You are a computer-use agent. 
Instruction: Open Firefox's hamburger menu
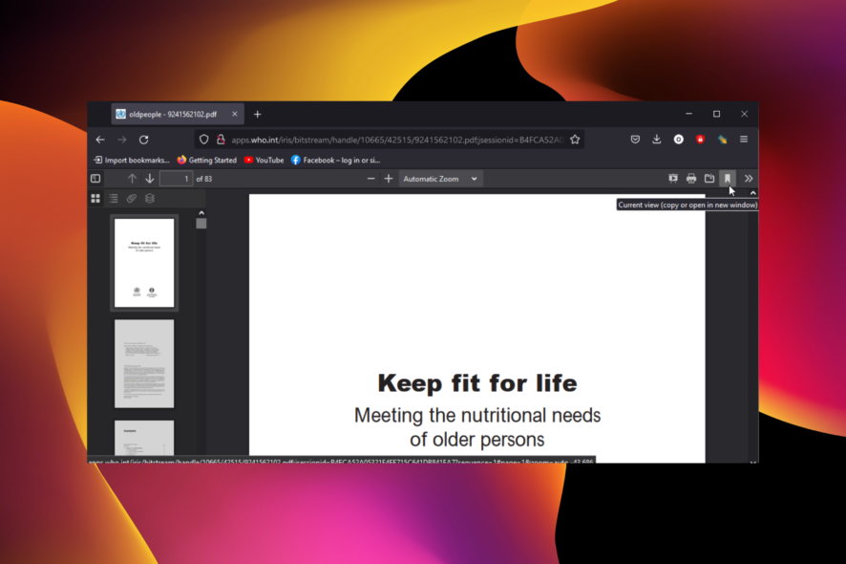coord(744,139)
